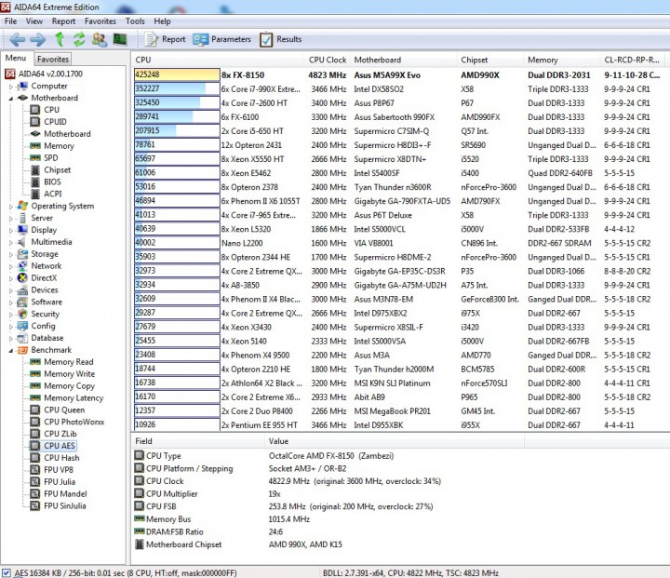Expand the Server tree node
The image size is (670, 578).
[x=11, y=219]
